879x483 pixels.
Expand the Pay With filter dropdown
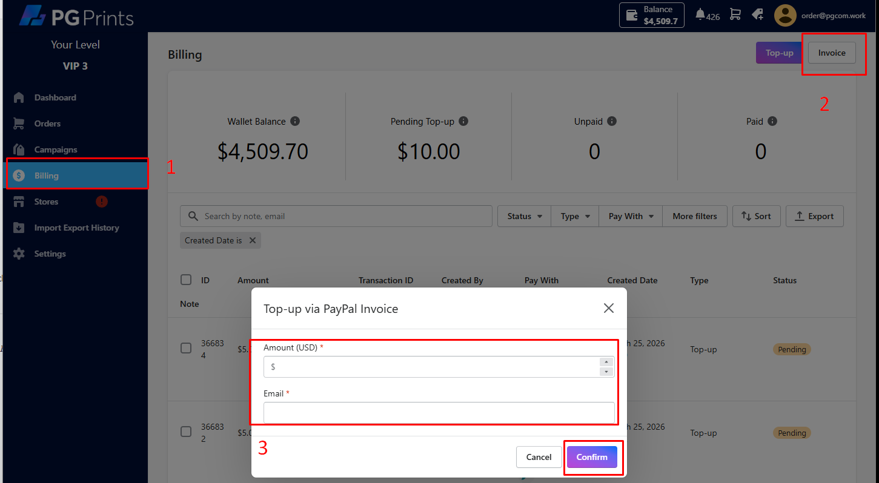(631, 216)
